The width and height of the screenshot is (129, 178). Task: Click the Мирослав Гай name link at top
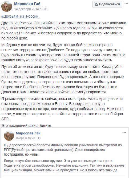pyautogui.click(x=27, y=4)
